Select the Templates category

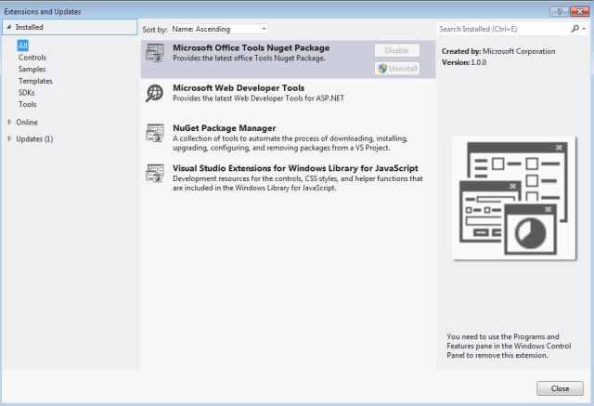tap(35, 81)
